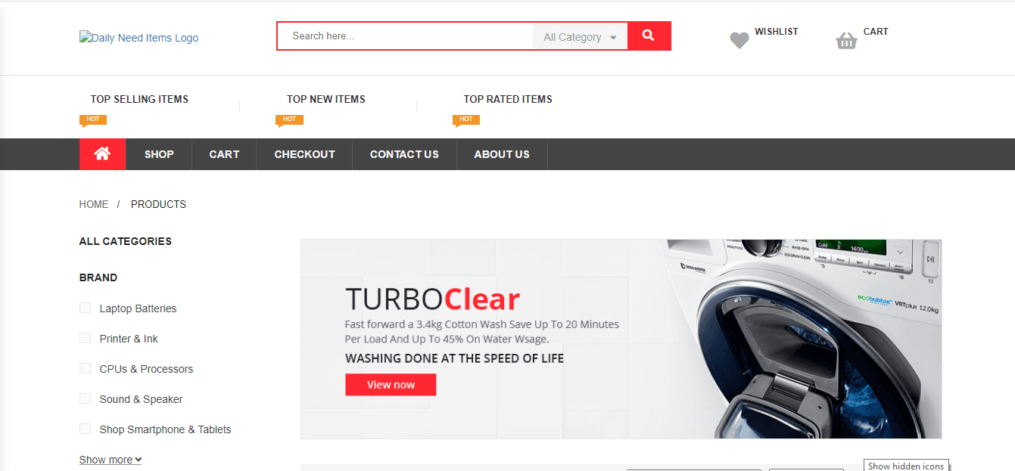Viewport: 1015px width, 471px height.
Task: Open the Wishlist heart icon
Action: tap(739, 40)
